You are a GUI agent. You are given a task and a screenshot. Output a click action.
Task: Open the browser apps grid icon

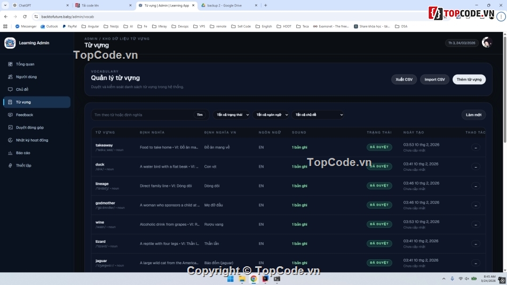pyautogui.click(x=5, y=27)
